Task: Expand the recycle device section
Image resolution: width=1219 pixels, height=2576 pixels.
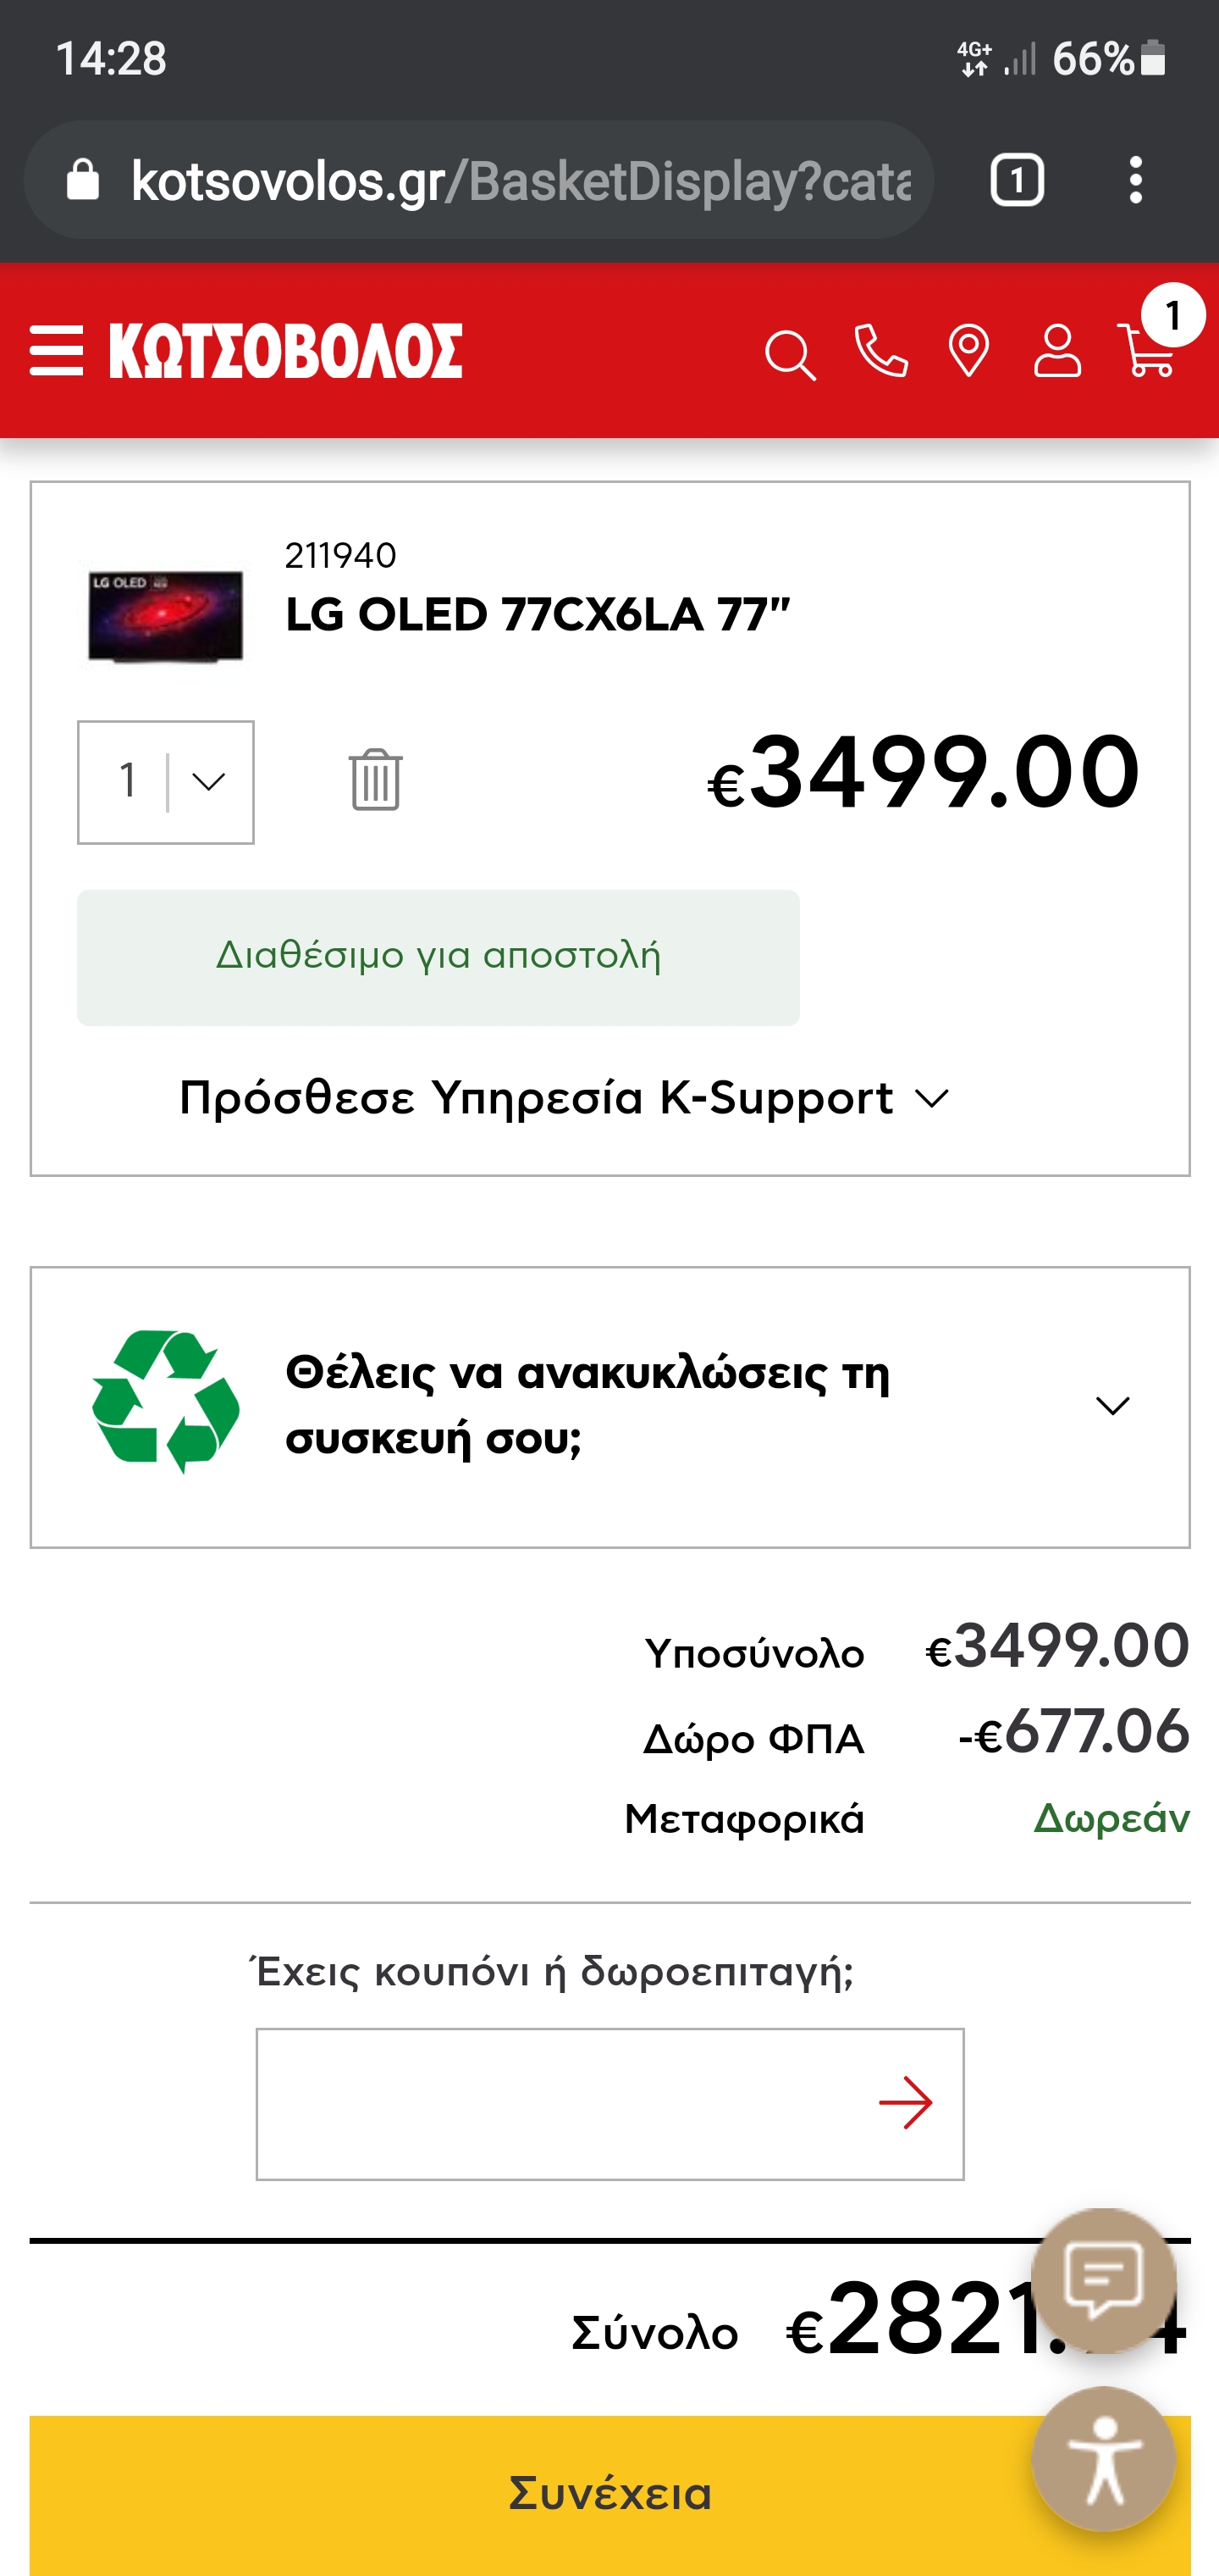Action: coord(609,1407)
